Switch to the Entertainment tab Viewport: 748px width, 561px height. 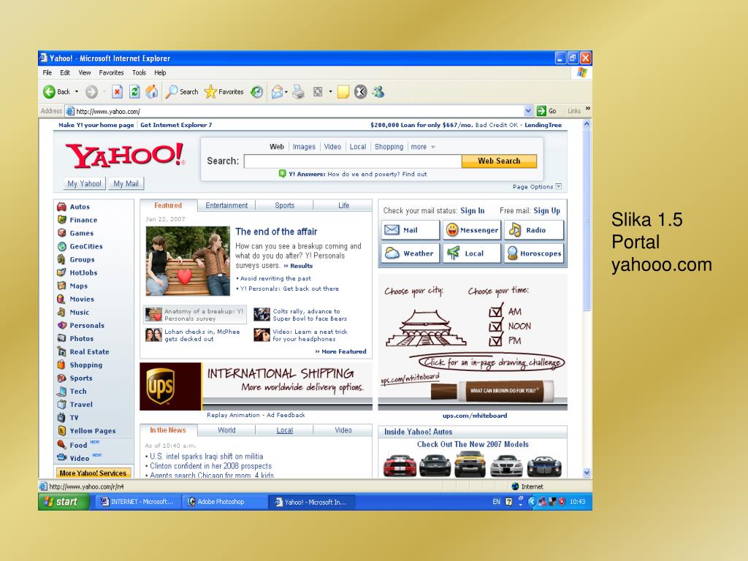226,205
